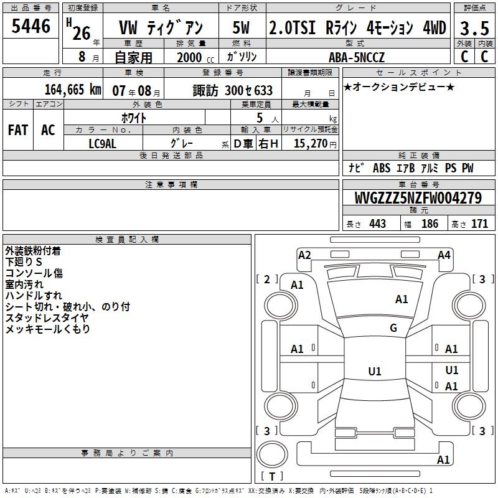
Task: Select the 事務局よりご案内 section header
Action: 127,453
